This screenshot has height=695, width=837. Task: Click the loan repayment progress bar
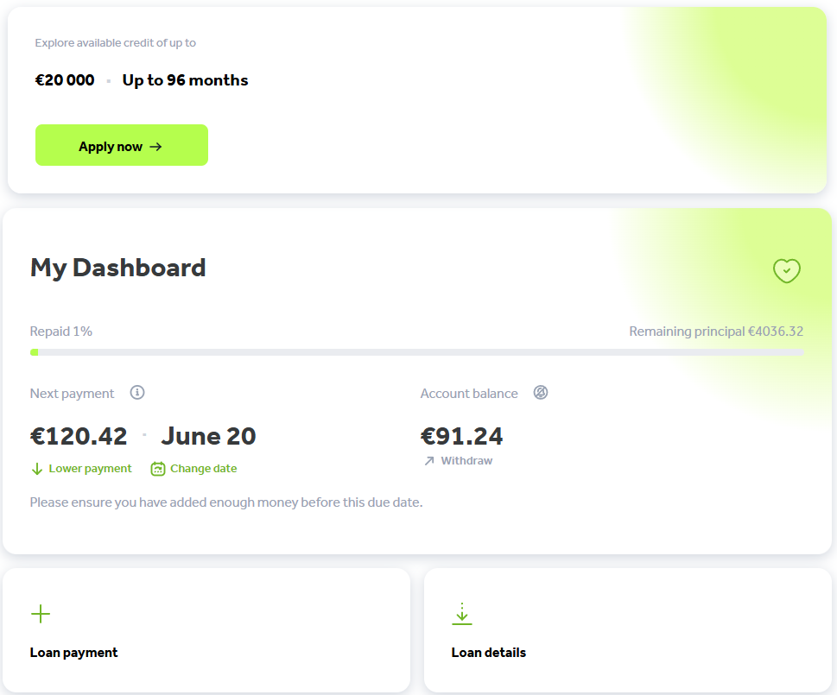[416, 352]
